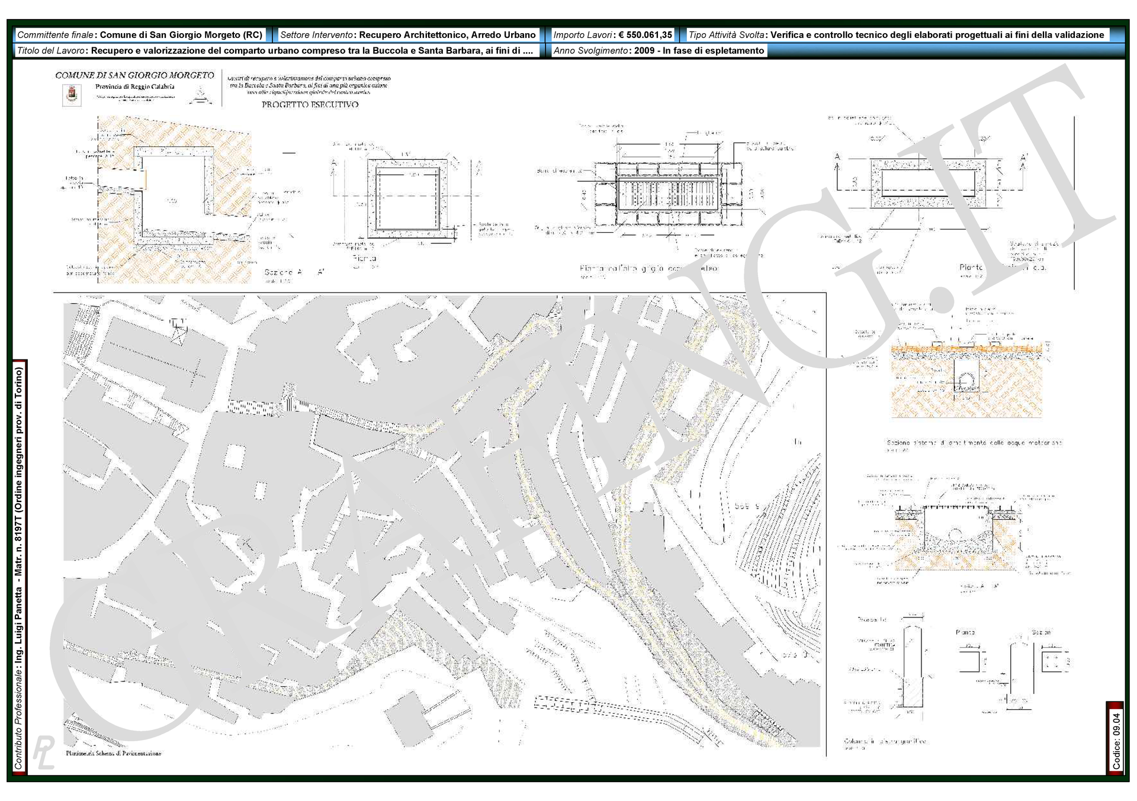Screen dimensions: 1137x801
Task: Select the Committente finale header field
Action: pos(140,35)
